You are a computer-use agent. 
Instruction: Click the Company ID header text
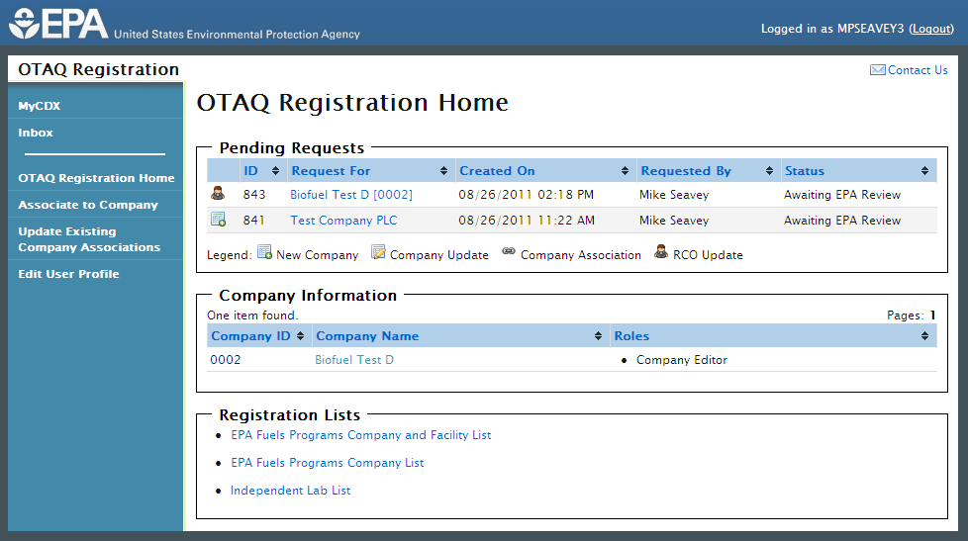pyautogui.click(x=250, y=335)
